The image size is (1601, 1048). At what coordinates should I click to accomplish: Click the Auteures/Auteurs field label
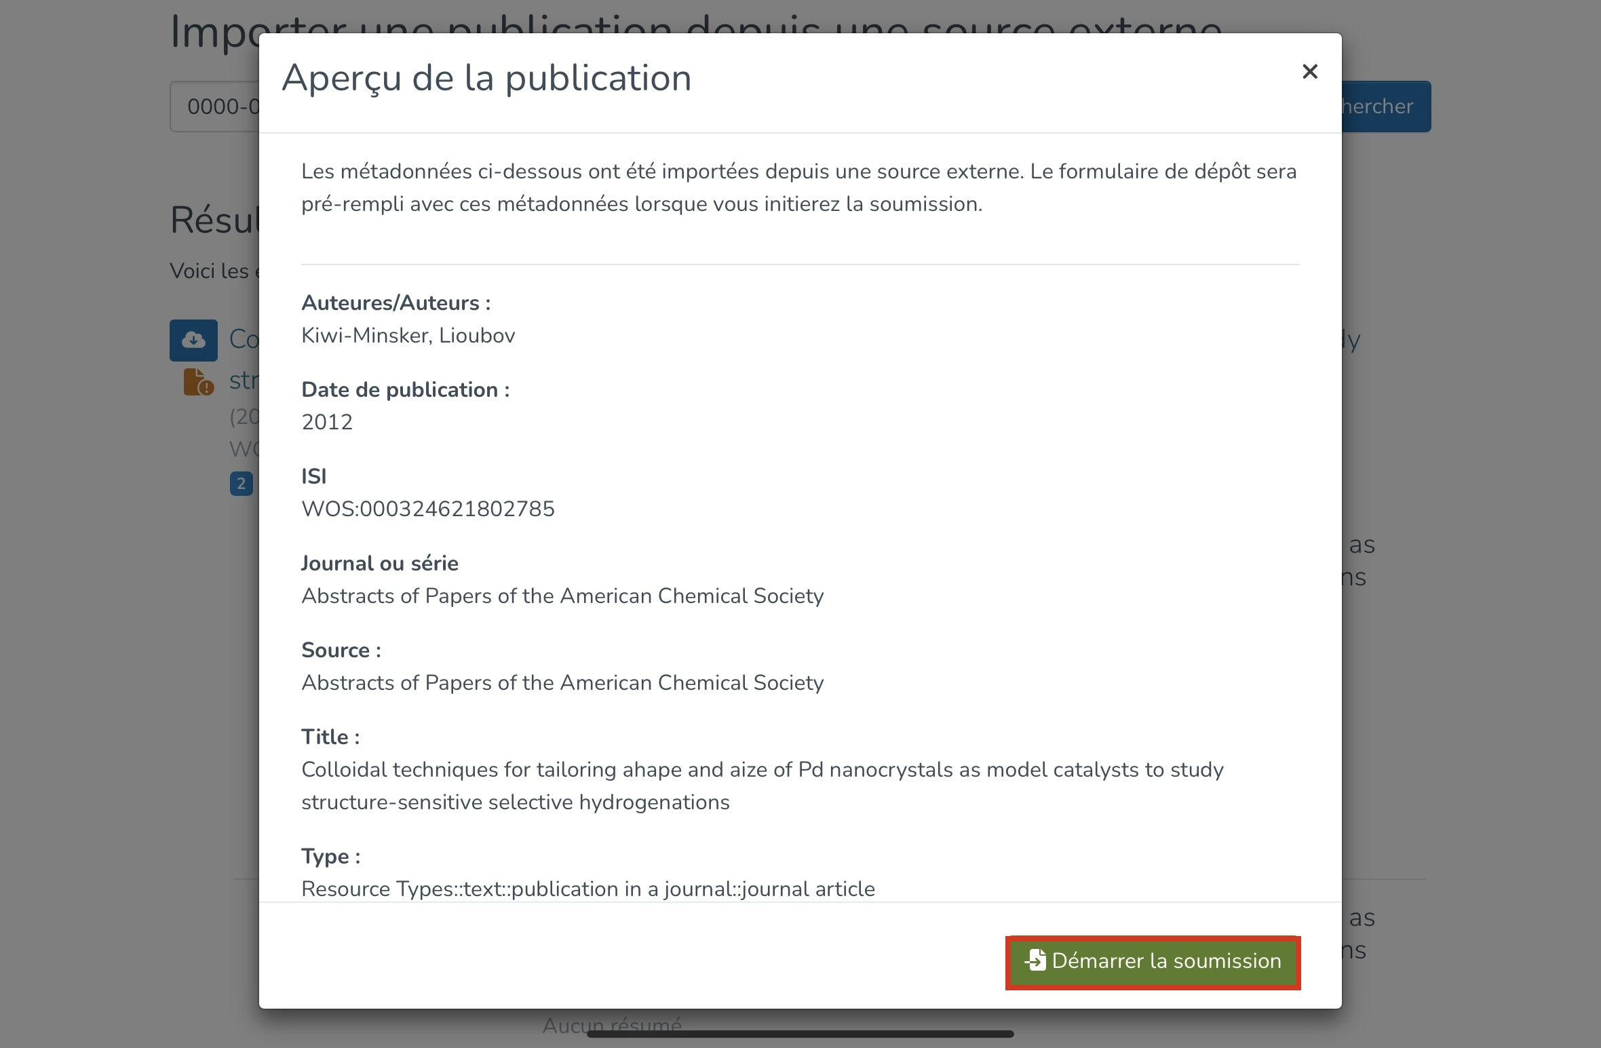396,303
